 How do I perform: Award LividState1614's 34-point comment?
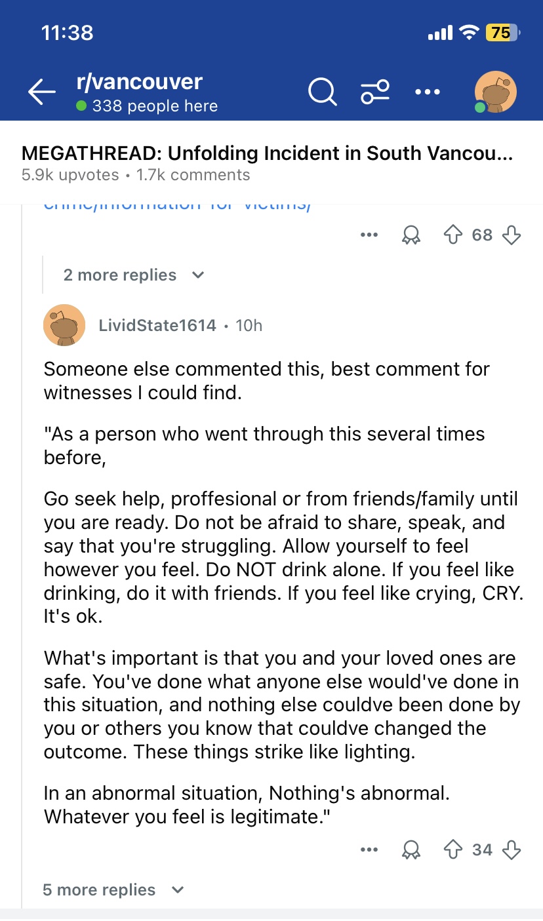411,850
